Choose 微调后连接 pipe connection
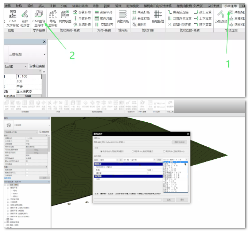Image resolution: width=248 pixels, height=231 pixels. (x=178, y=12)
